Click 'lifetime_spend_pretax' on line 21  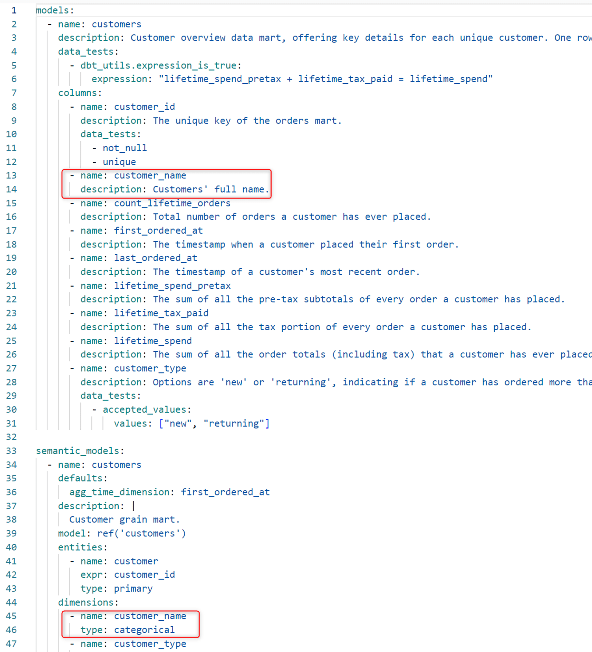(172, 286)
